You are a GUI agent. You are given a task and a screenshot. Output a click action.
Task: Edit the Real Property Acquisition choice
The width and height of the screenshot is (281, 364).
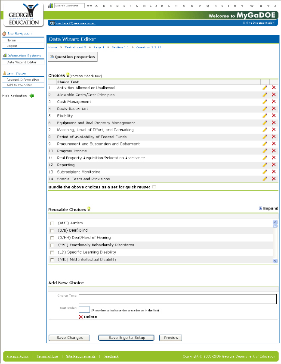pos(265,158)
